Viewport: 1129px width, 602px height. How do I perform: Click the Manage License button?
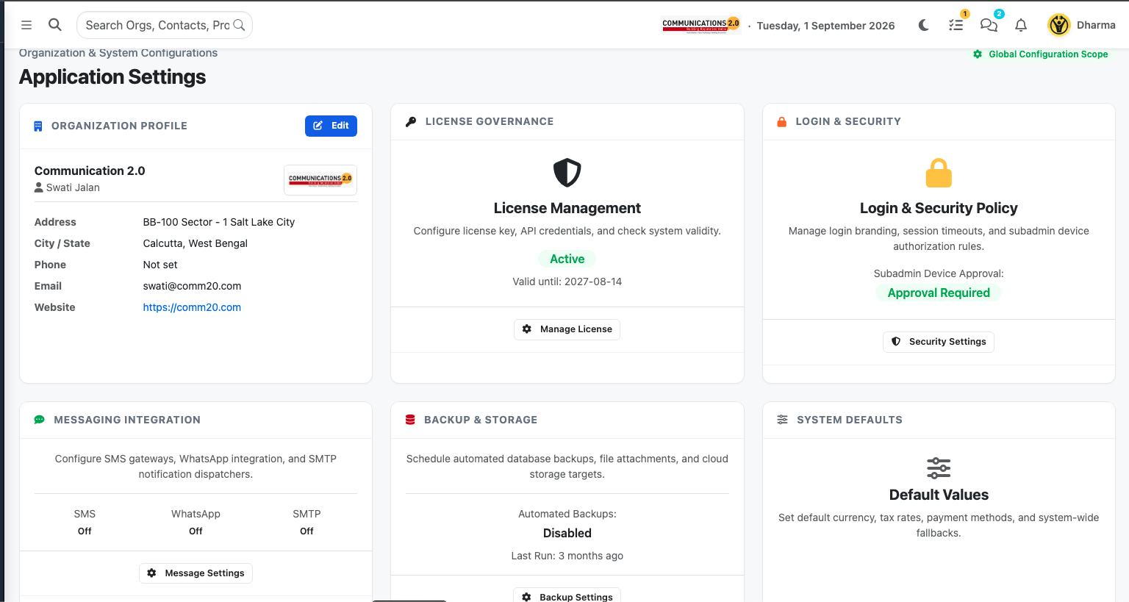click(x=567, y=329)
